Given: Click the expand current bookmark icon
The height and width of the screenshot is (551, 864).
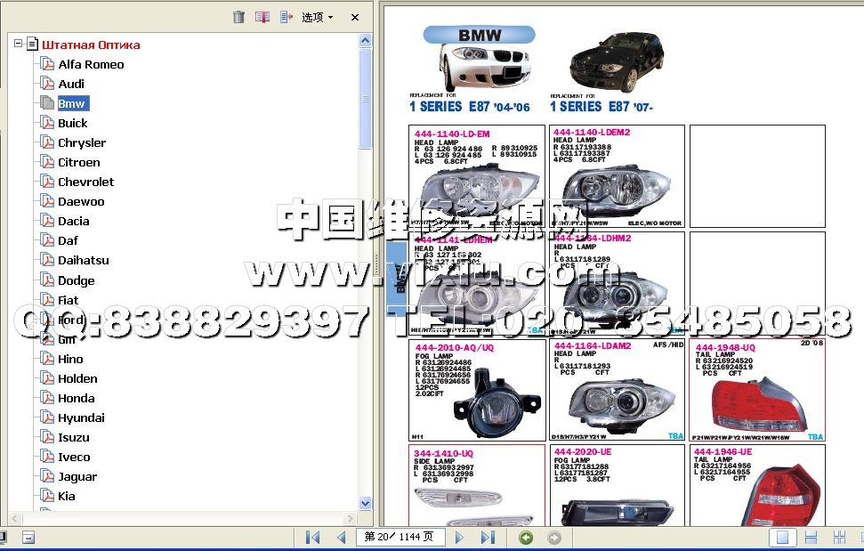Looking at the screenshot, I should click(287, 17).
